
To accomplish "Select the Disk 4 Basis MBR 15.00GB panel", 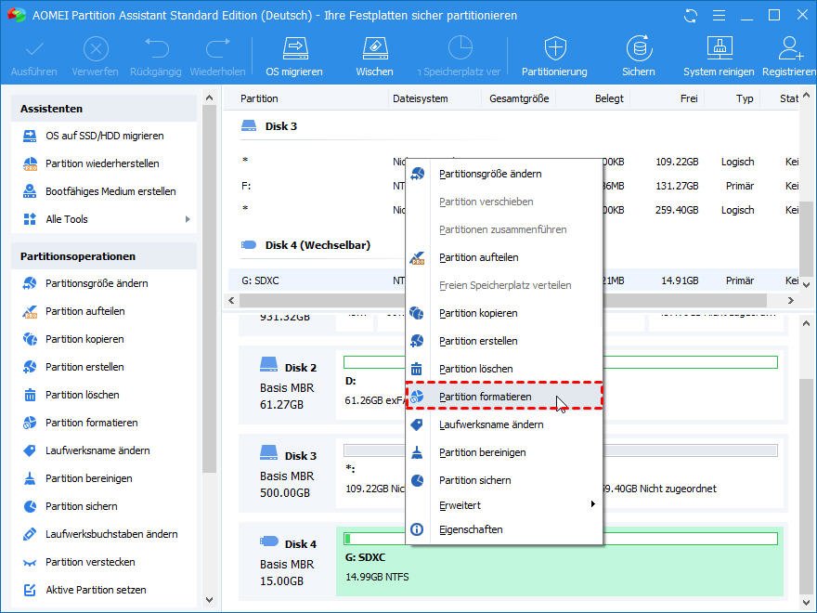I will 287,563.
